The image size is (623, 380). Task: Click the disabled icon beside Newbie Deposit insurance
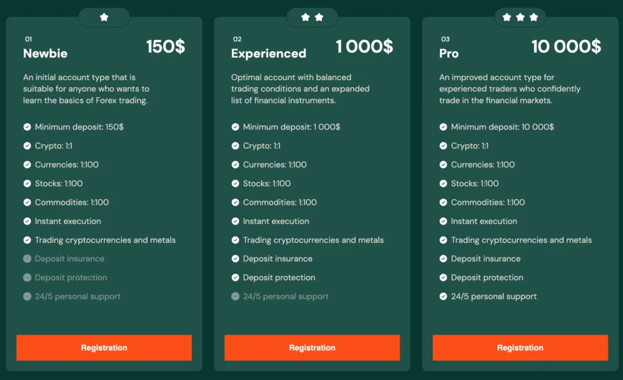pos(27,259)
